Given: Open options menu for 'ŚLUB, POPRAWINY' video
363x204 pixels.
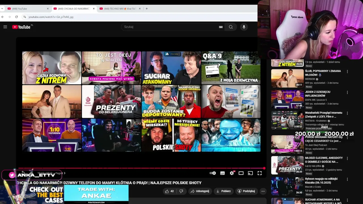Looking at the screenshot, I should pyautogui.click(x=347, y=72).
